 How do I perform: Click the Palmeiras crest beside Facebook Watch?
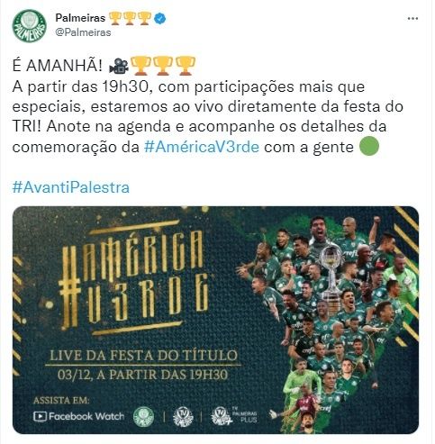pyautogui.click(x=143, y=416)
